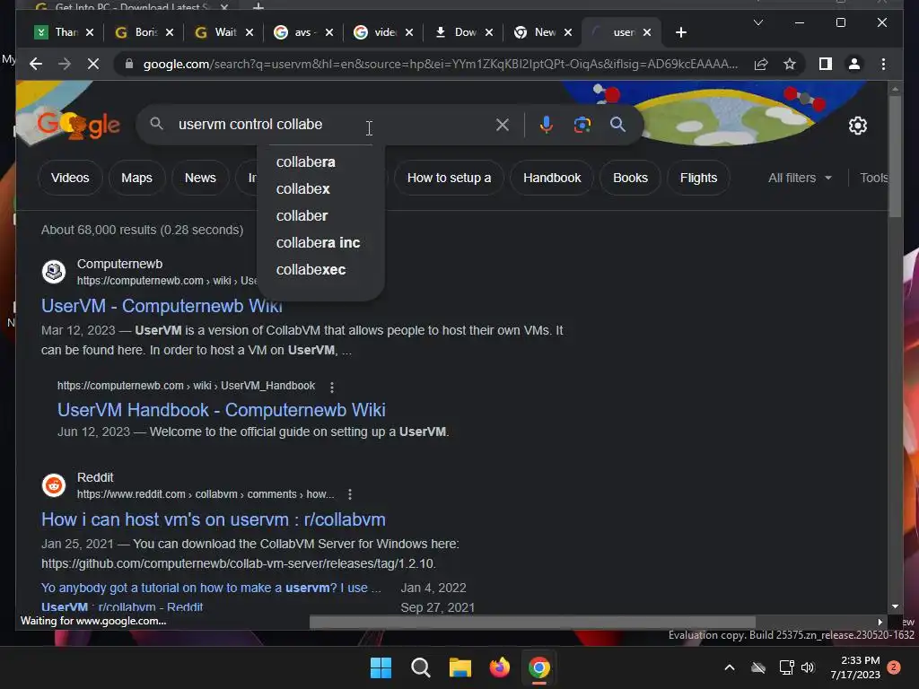This screenshot has width=919, height=689.
Task: Open 'Yo anybody got a tutorial' link
Action: click(211, 588)
